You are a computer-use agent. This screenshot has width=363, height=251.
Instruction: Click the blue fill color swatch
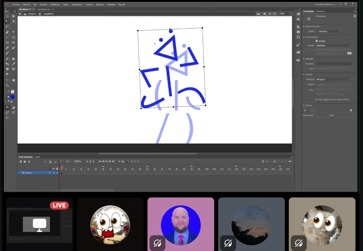13,97
